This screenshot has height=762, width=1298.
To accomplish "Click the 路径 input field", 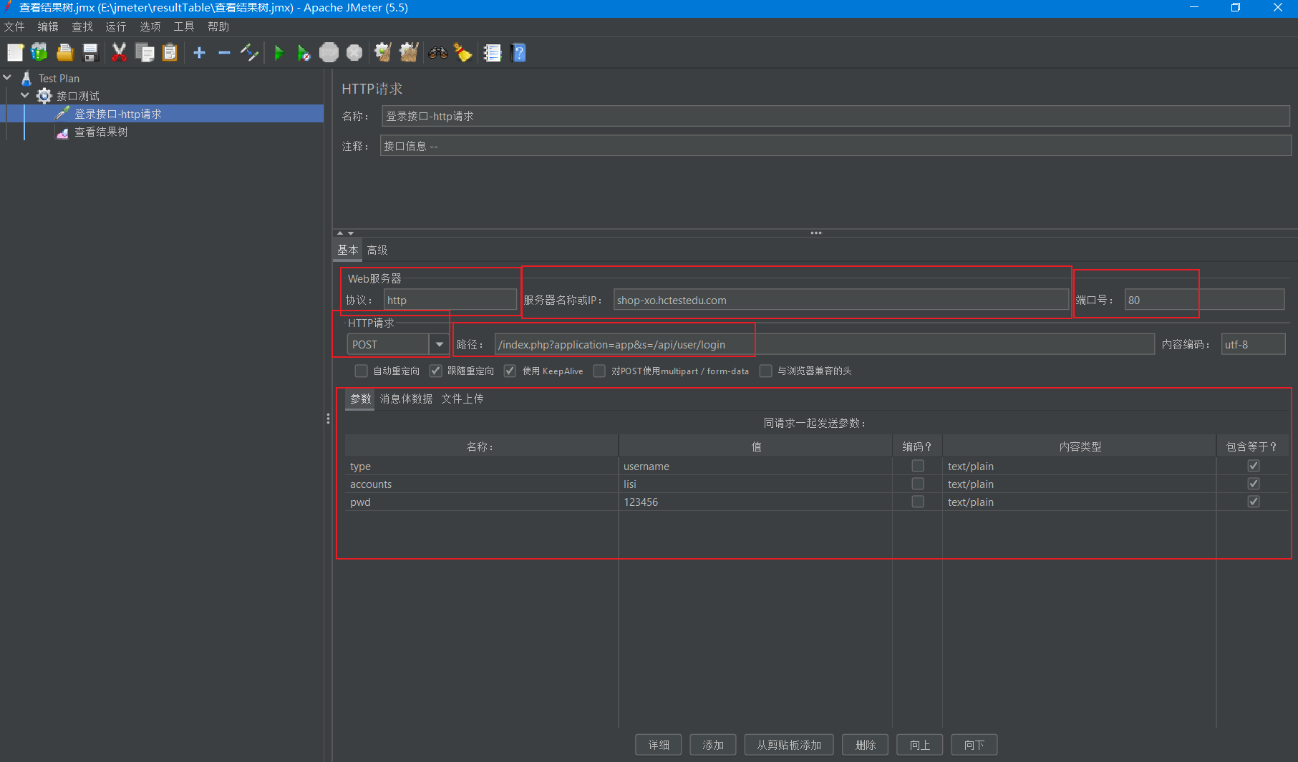I will tap(825, 344).
